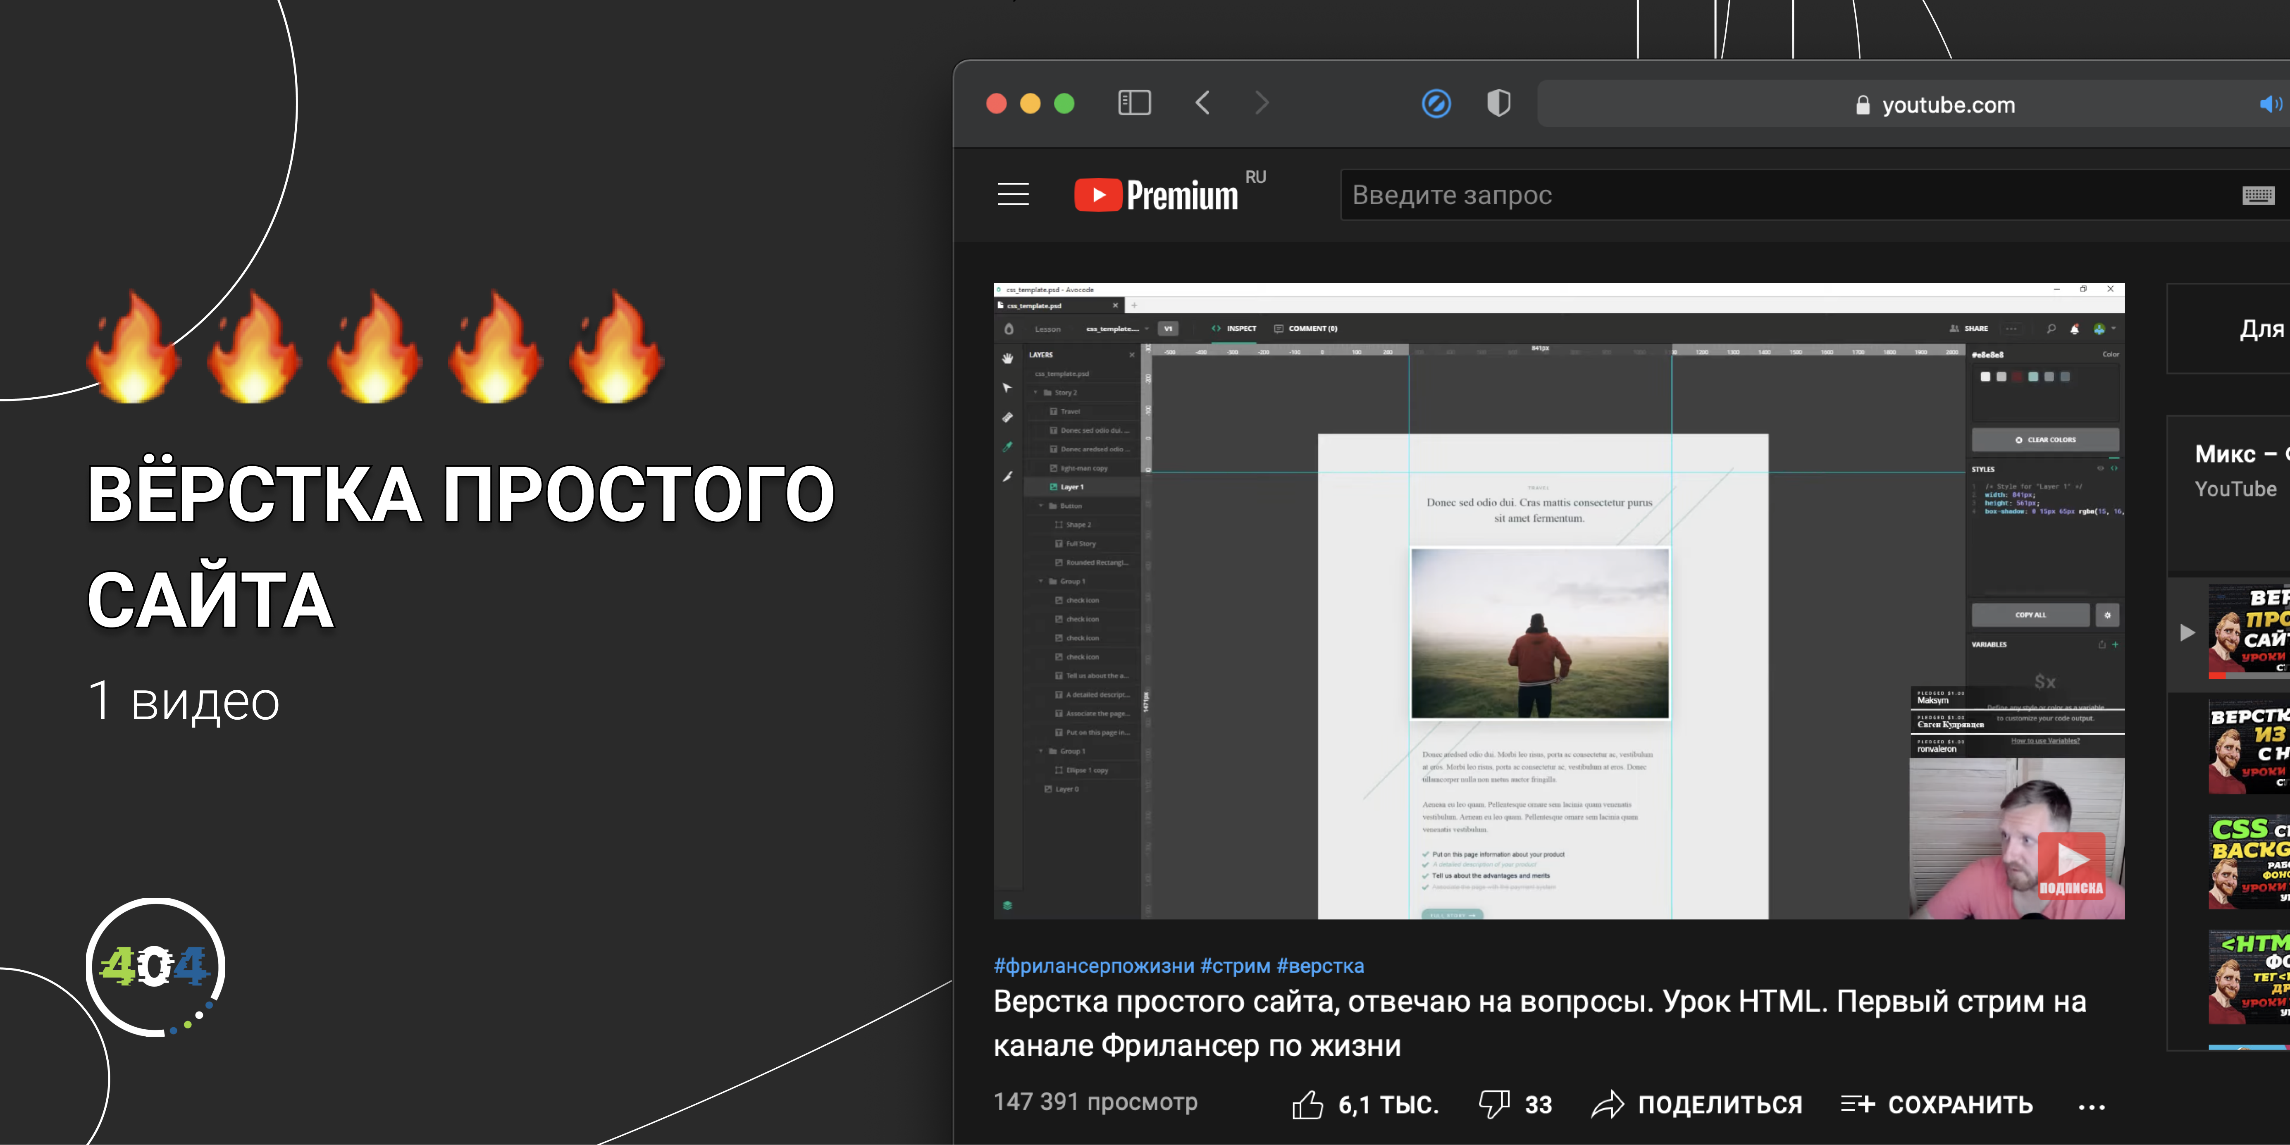Screen dimensions: 2290x1145
Task: Open the CSS BACKGROUND playlist thumbnail
Action: pos(2248,862)
